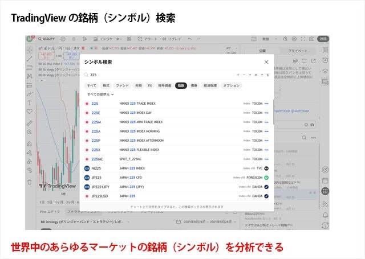Switch to the 公開 chat tab

coord(262,51)
